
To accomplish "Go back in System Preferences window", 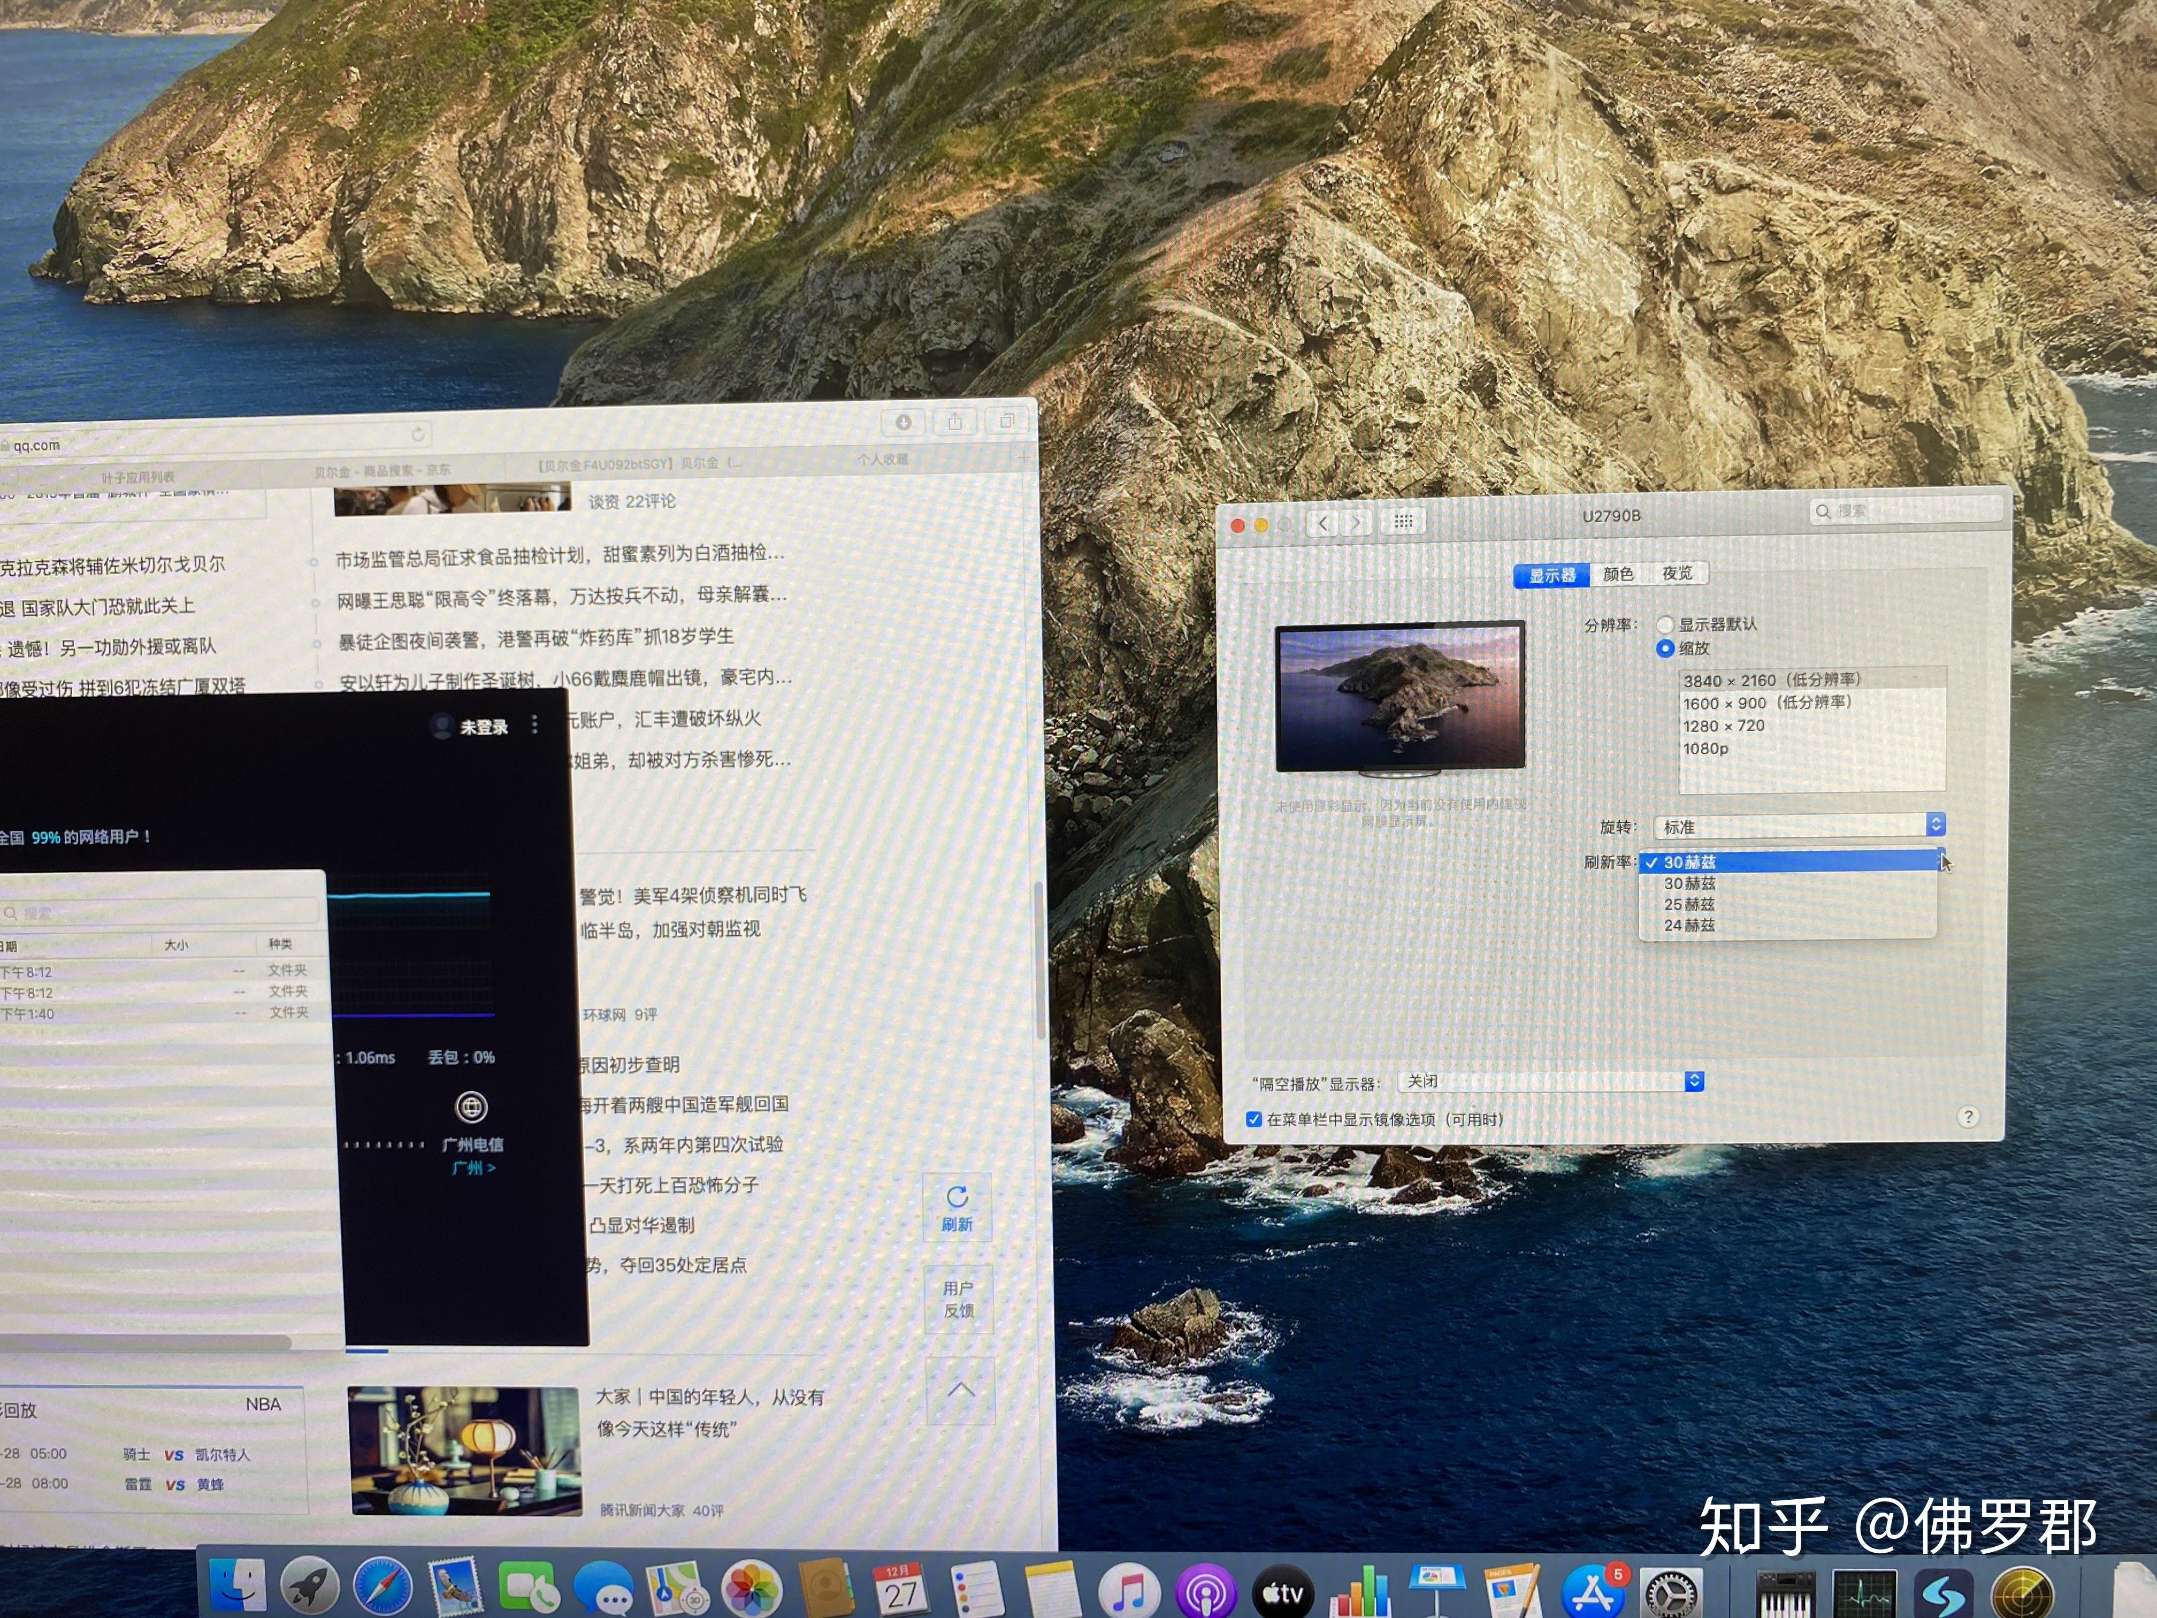I will [x=1322, y=523].
